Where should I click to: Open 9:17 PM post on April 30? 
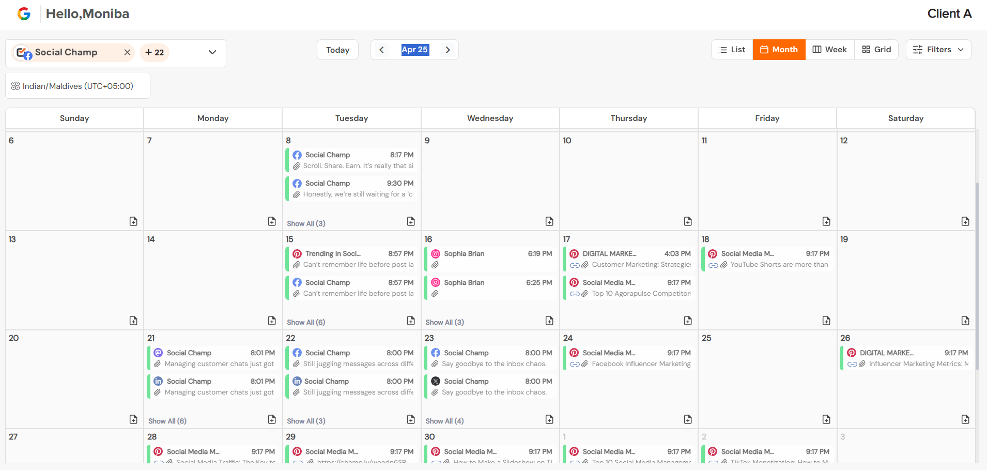click(490, 454)
